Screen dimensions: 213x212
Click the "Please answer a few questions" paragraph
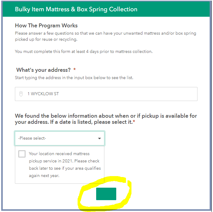tap(105, 33)
